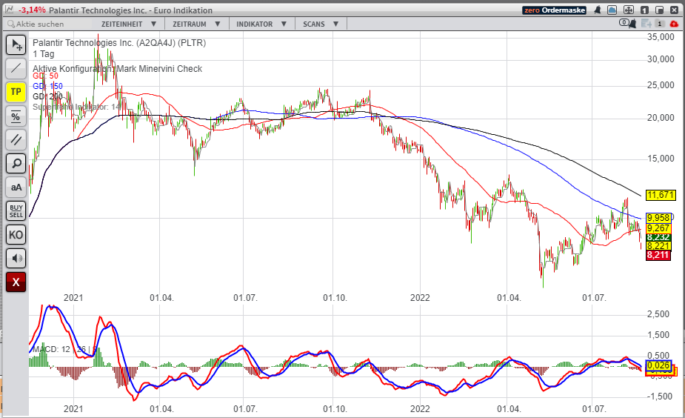Open the SCANS dropdown menu
Image resolution: width=685 pixels, height=418 pixels.
[x=321, y=24]
